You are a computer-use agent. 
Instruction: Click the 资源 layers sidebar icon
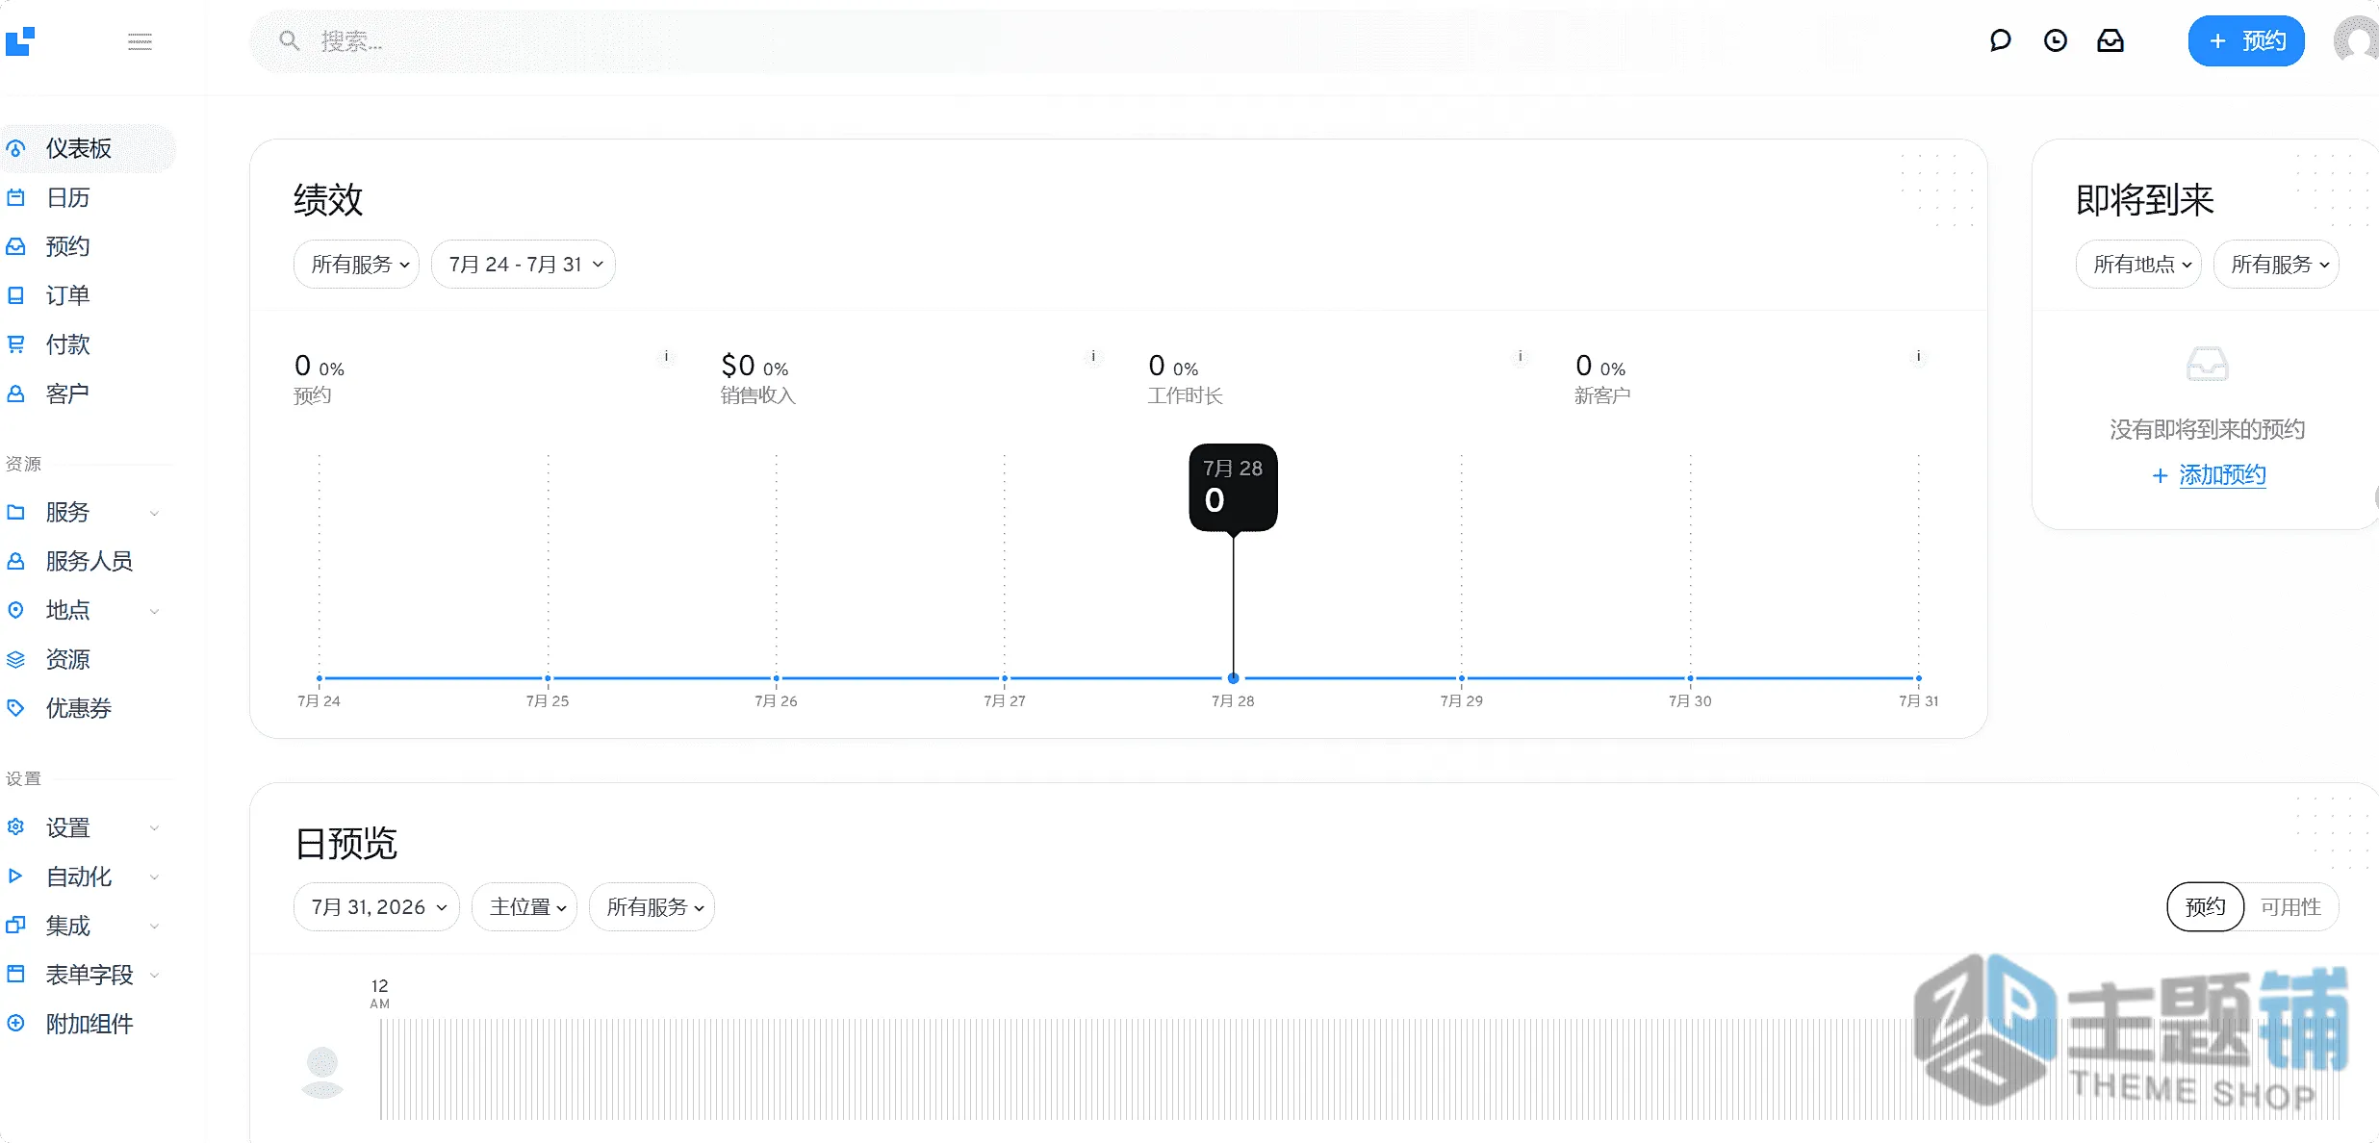point(15,659)
